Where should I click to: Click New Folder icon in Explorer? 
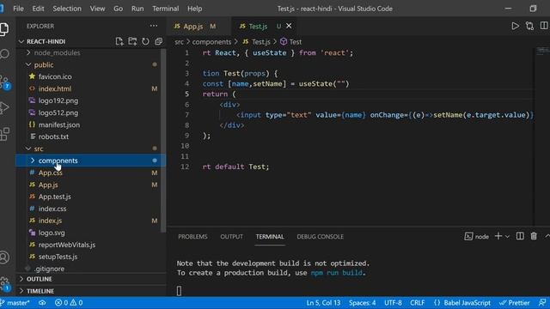click(x=132, y=41)
